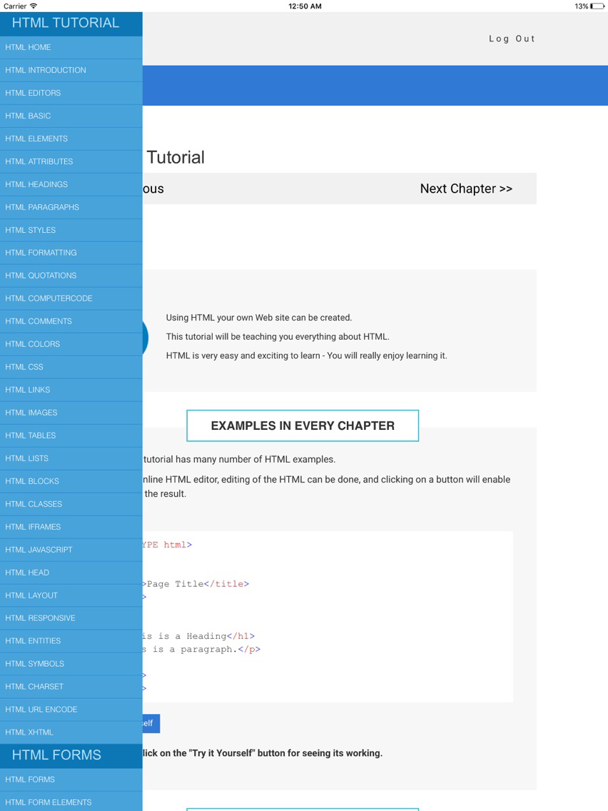Click the HTML TUTORIAL sidebar header

71,24
